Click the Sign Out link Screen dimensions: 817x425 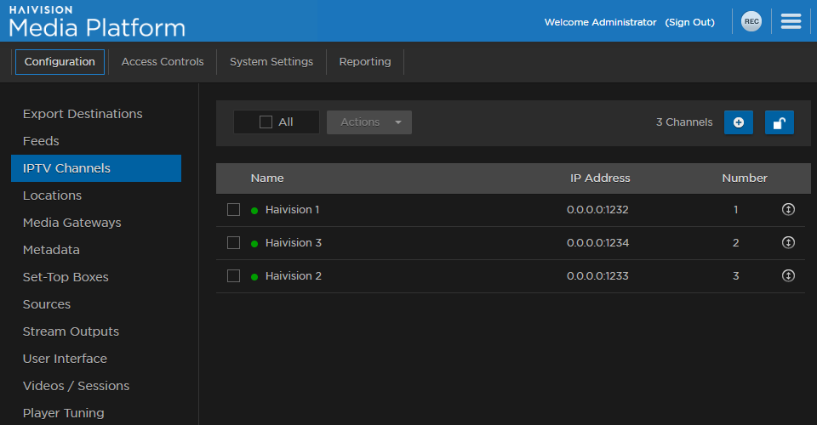pyautogui.click(x=689, y=22)
